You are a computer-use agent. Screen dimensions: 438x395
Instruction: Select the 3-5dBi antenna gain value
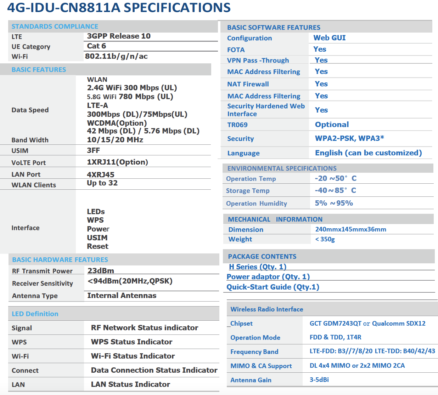tap(319, 380)
